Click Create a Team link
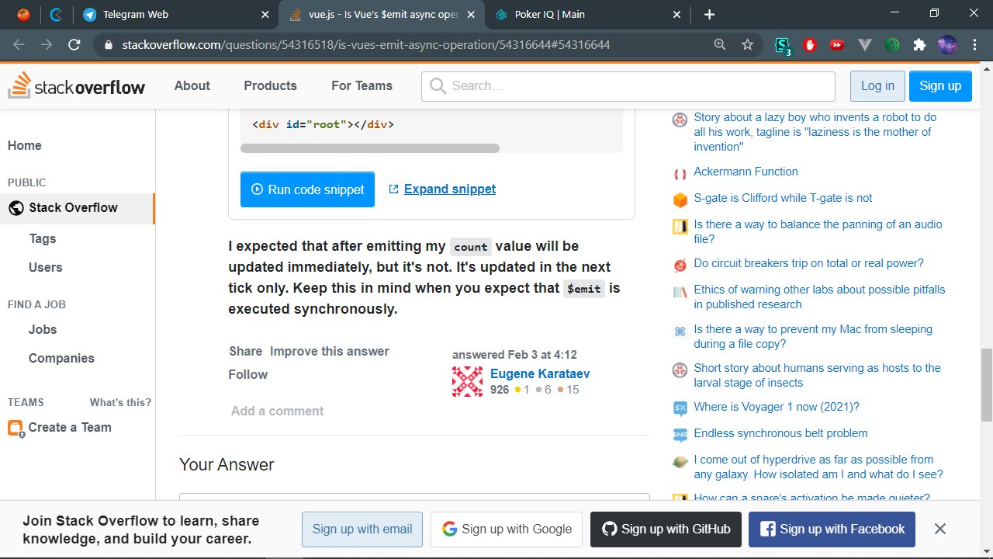Screen dimensions: 993x559 (70, 428)
